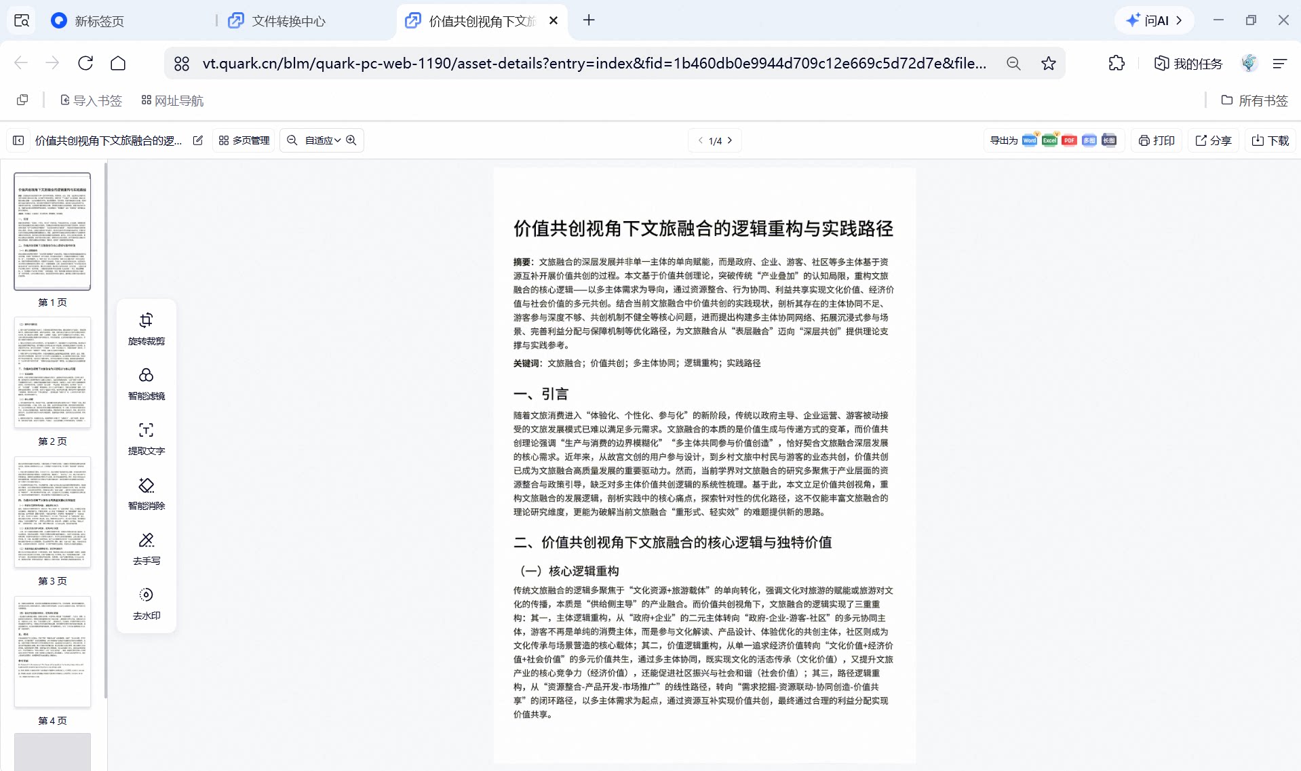This screenshot has width=1301, height=771.
Task: Open the 导入书签 import bookmarks link
Action: tap(91, 100)
